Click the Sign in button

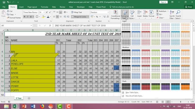[163, 2]
